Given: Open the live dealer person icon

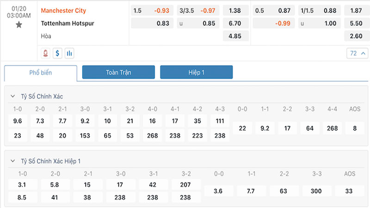Looking at the screenshot, I should tap(46, 53).
